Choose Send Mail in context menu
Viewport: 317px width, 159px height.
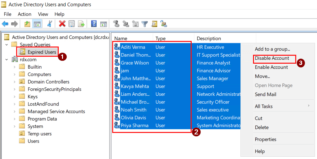coord(266,94)
